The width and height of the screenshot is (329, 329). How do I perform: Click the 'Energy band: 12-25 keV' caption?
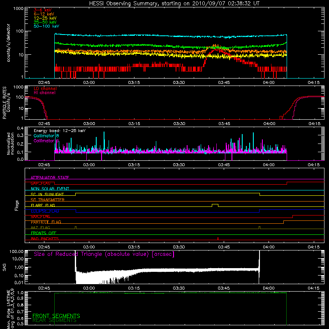tap(60, 131)
